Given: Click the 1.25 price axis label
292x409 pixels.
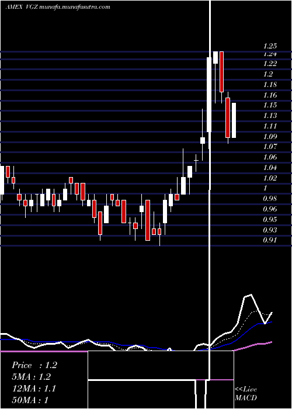Looking at the screenshot, I should coord(270,46).
